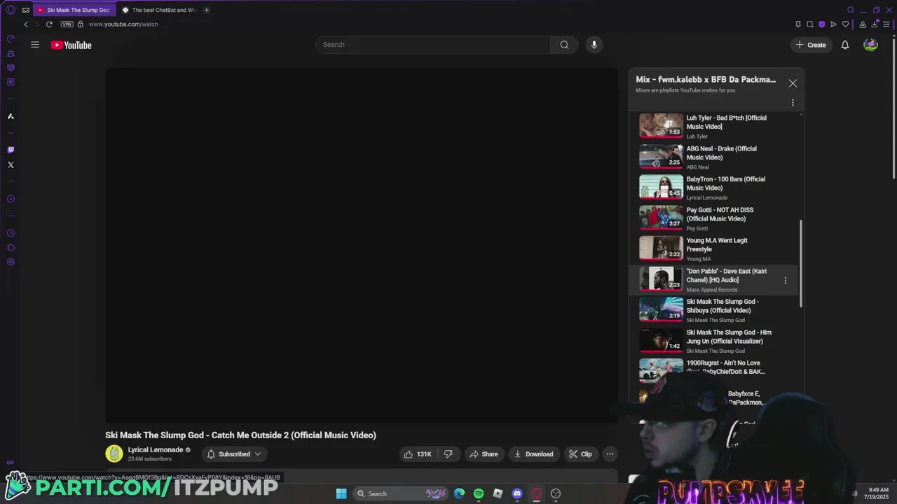Open Mix playlist three-dot options
Image resolution: width=897 pixels, height=504 pixels.
(x=793, y=103)
